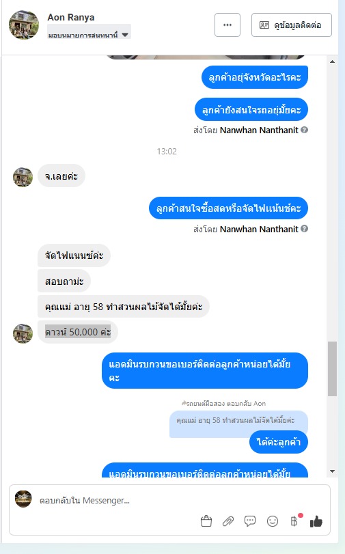
Task: Click page avatar beside reply input
Action: 23,499
